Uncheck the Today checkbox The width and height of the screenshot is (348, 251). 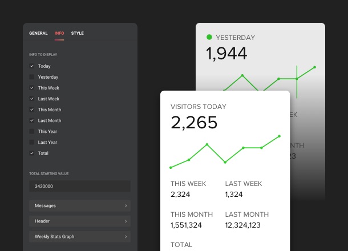click(x=32, y=66)
